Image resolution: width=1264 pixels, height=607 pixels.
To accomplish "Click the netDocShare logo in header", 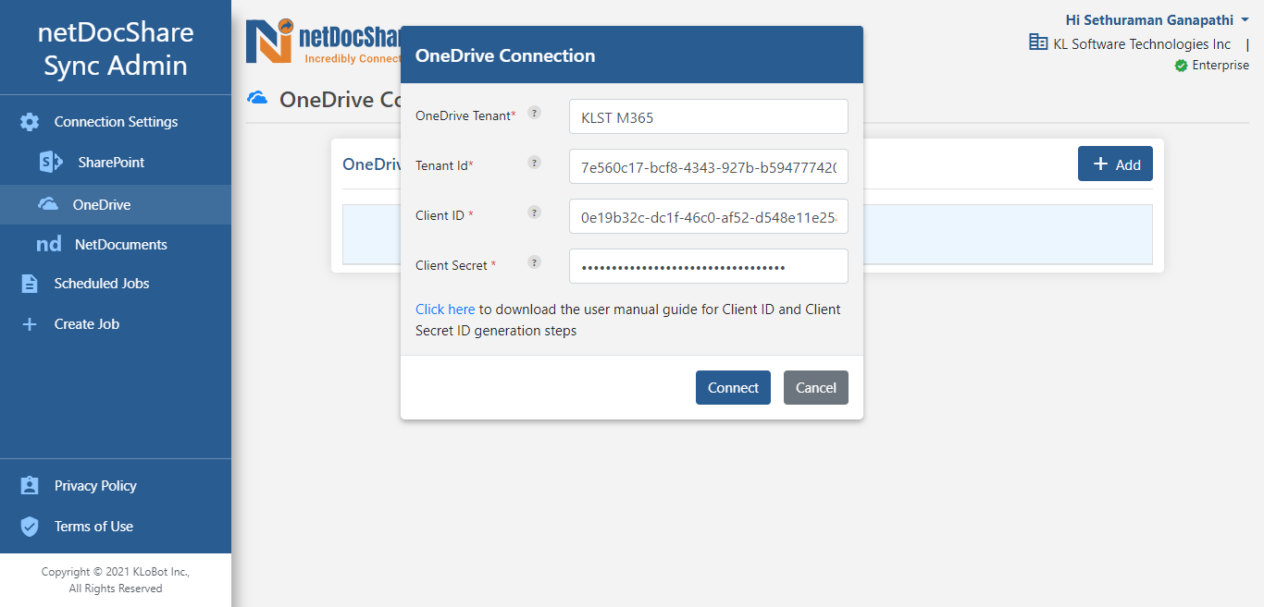I will click(323, 42).
